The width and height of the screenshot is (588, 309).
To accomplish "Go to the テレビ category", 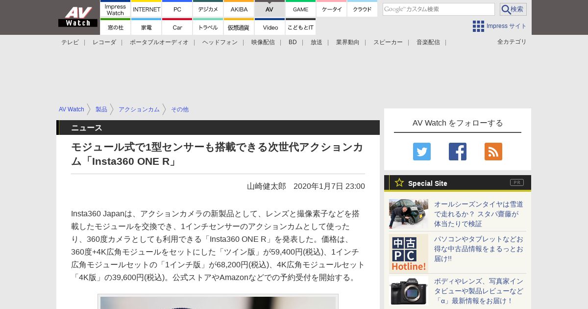I will pos(70,42).
